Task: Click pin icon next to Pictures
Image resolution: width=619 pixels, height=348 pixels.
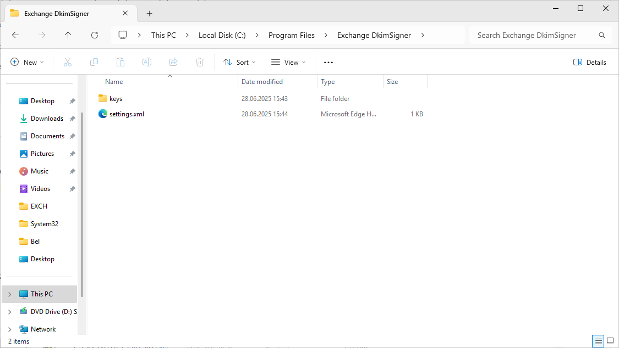Action: click(72, 154)
